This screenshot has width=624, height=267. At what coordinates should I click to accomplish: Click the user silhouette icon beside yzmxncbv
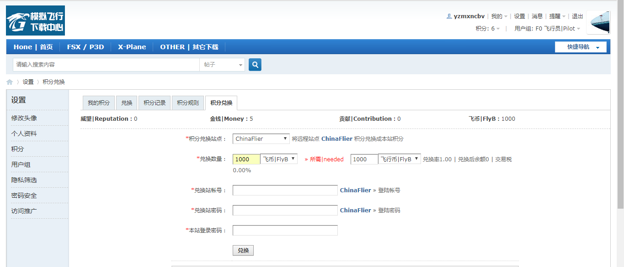click(x=449, y=16)
